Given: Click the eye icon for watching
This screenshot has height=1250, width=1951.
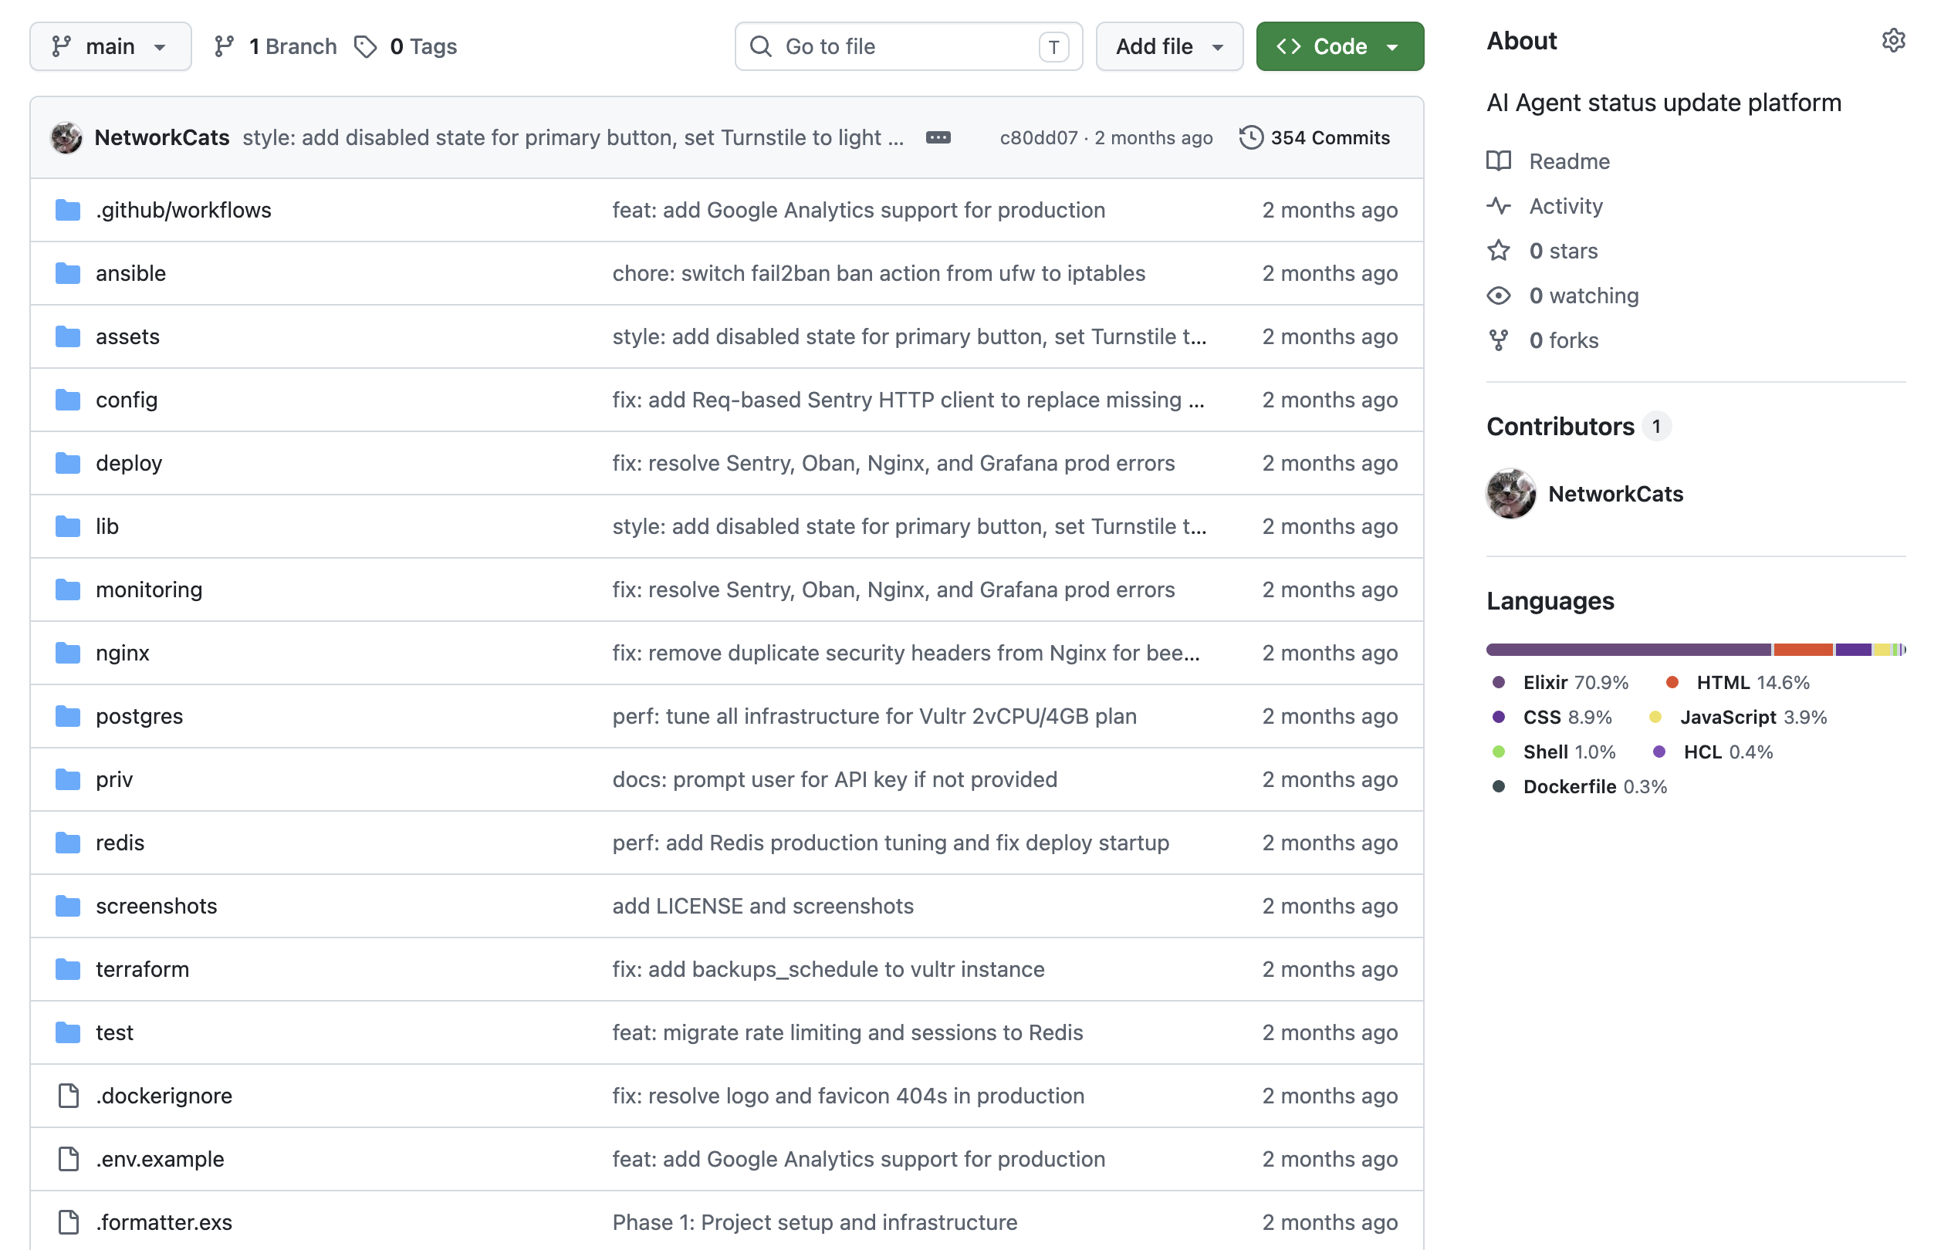Looking at the screenshot, I should click(x=1499, y=296).
